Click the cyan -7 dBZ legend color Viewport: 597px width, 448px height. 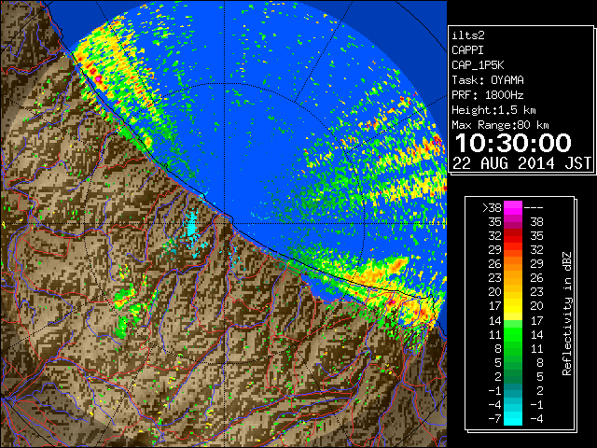coord(513,418)
